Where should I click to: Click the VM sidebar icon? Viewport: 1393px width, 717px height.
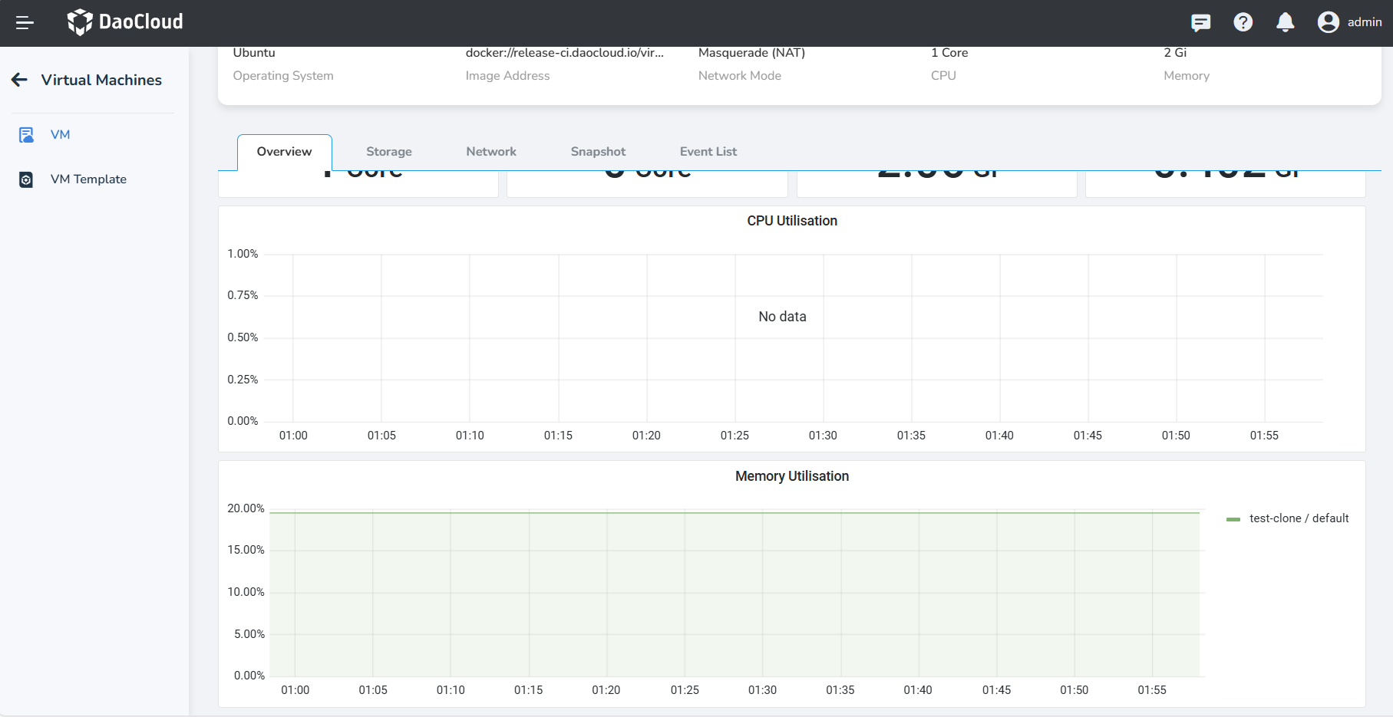(26, 135)
